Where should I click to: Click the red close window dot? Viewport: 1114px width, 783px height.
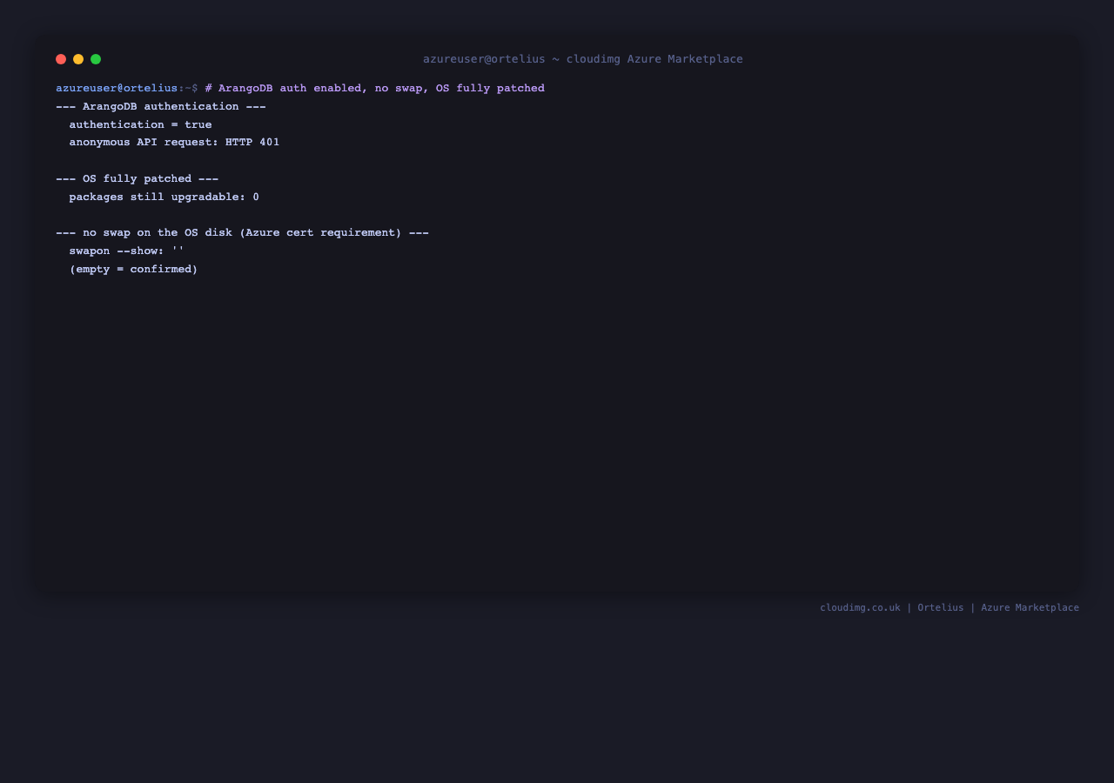pos(61,59)
